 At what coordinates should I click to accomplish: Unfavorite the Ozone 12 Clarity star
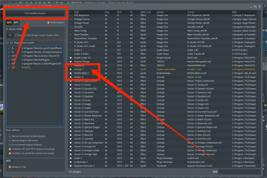(x=71, y=85)
